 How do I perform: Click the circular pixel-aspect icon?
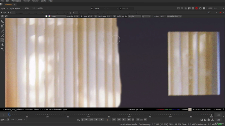click(200, 8)
